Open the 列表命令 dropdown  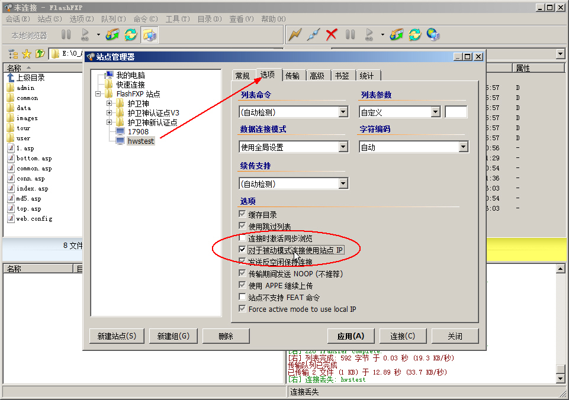tap(343, 112)
